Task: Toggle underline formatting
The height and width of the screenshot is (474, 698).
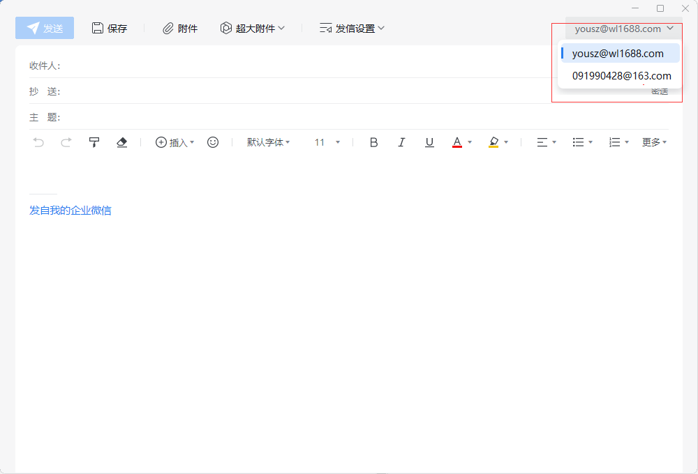Action: tap(429, 142)
